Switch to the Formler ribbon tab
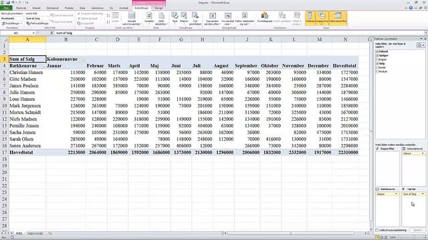 coord(69,8)
